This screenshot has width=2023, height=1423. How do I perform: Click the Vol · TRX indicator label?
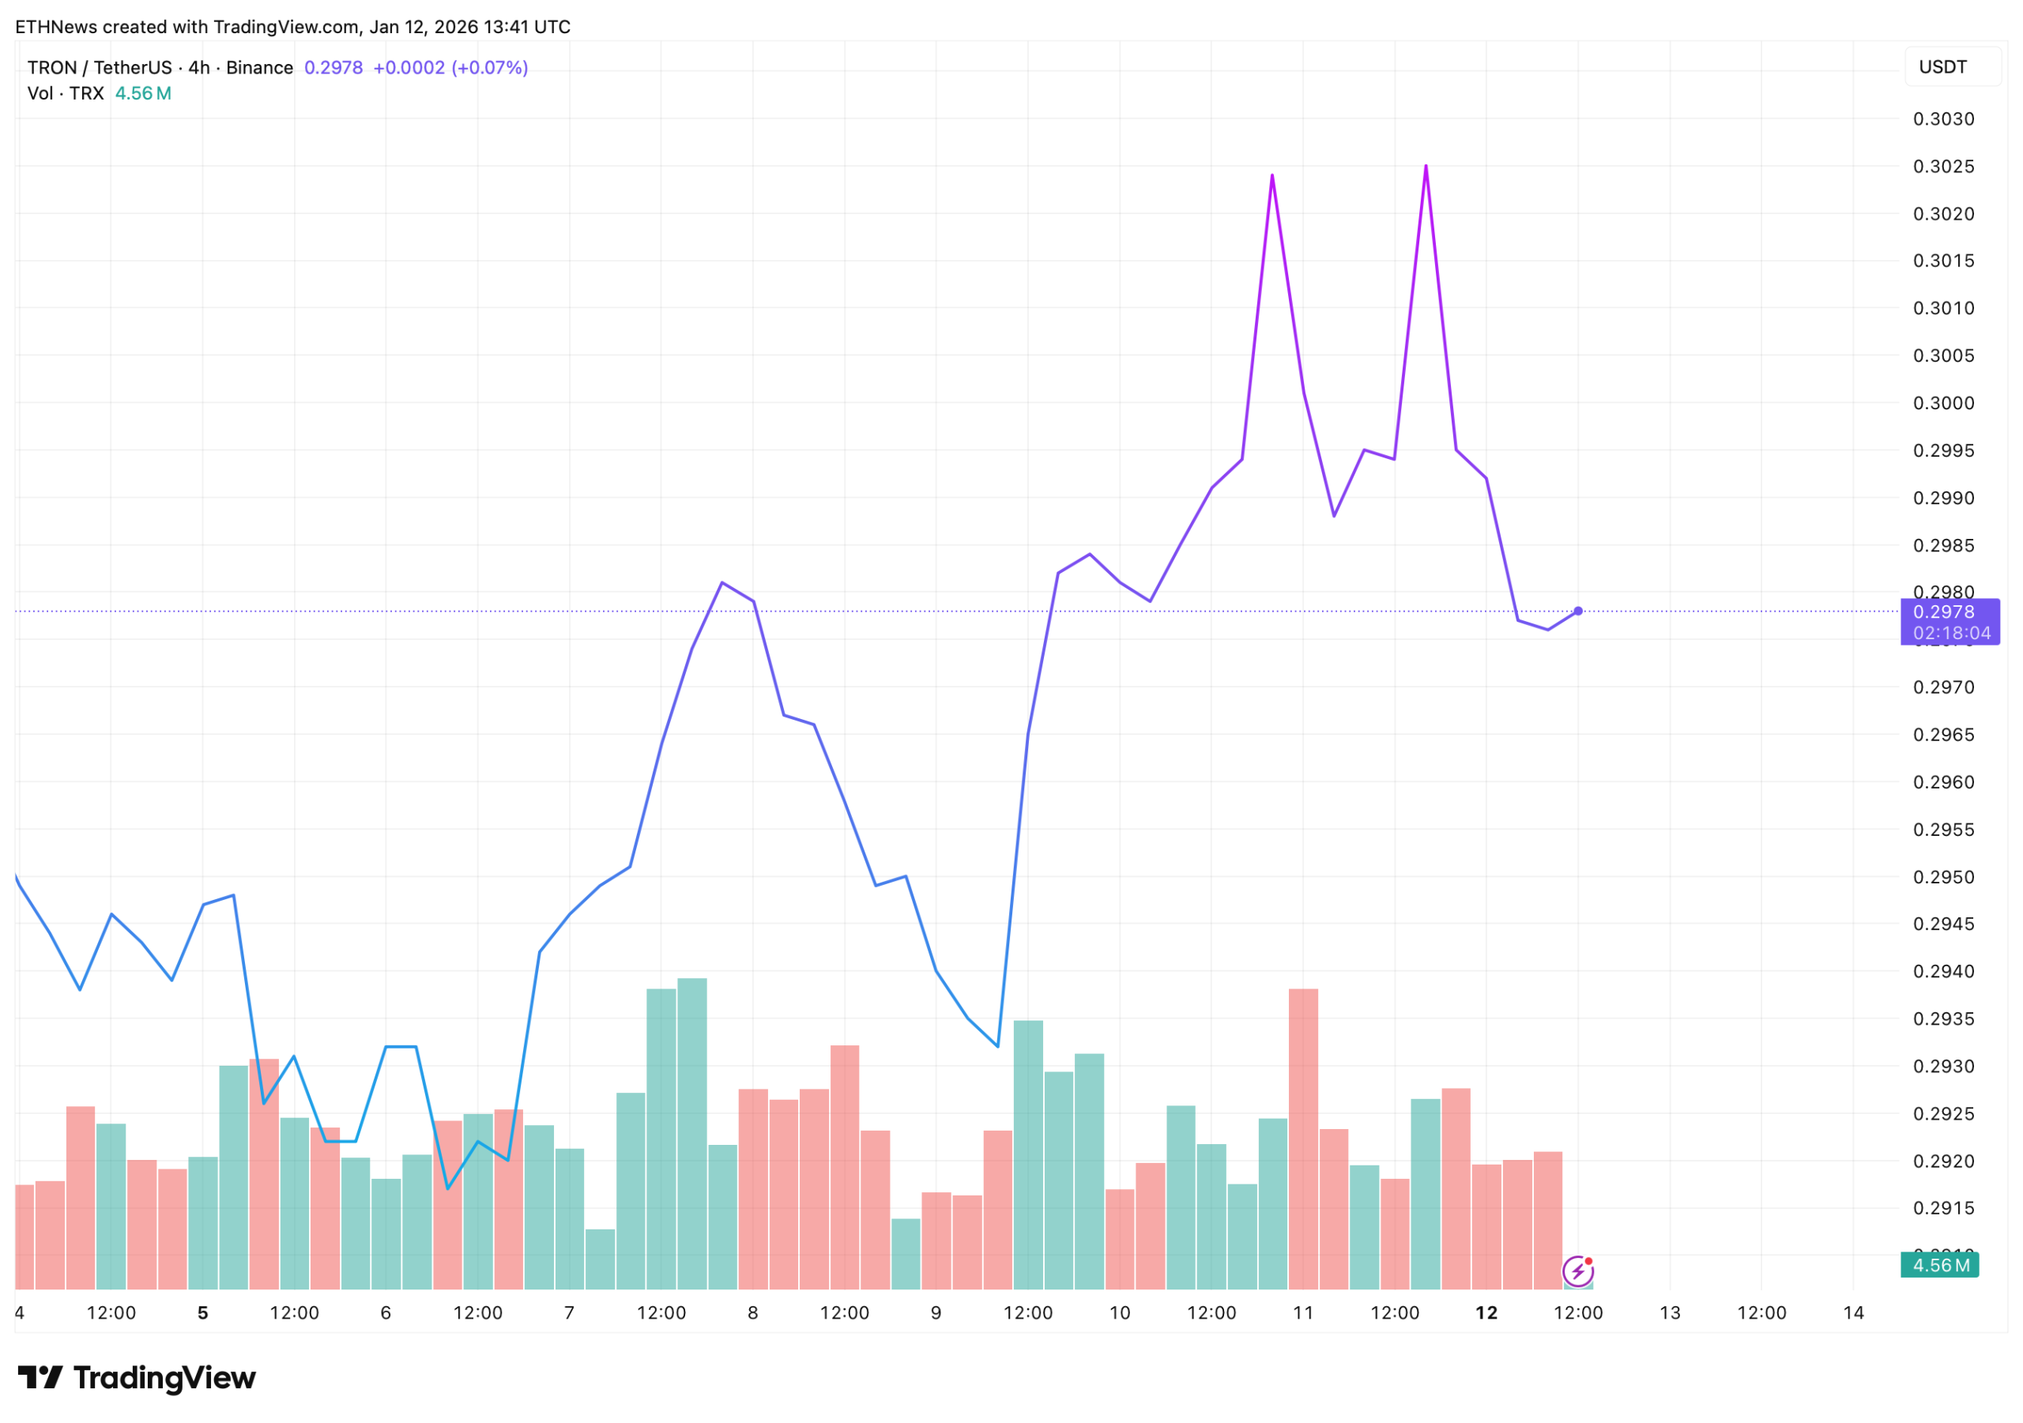click(66, 93)
